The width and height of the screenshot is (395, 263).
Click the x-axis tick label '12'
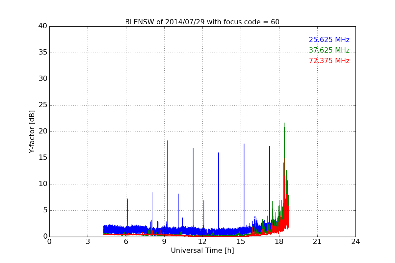coord(202,242)
